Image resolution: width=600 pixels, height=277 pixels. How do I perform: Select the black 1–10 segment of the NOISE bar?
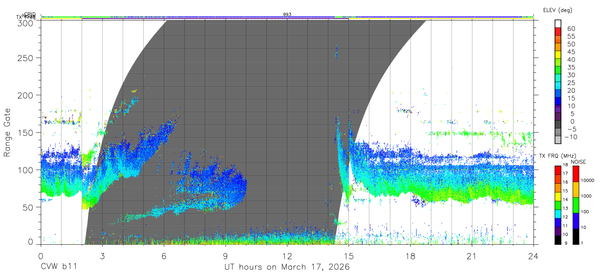576,236
